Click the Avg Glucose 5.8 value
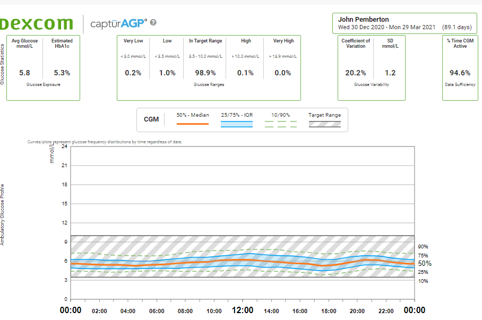 [24, 73]
